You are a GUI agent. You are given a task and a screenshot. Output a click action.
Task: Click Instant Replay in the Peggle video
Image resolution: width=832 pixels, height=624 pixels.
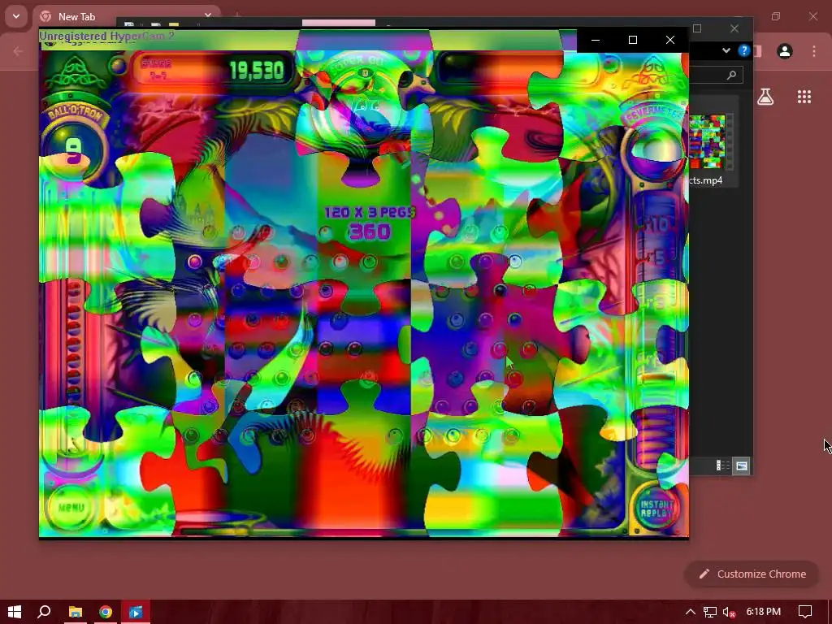656,508
